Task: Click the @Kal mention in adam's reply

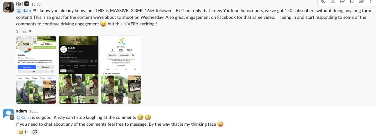Action: 22,117
